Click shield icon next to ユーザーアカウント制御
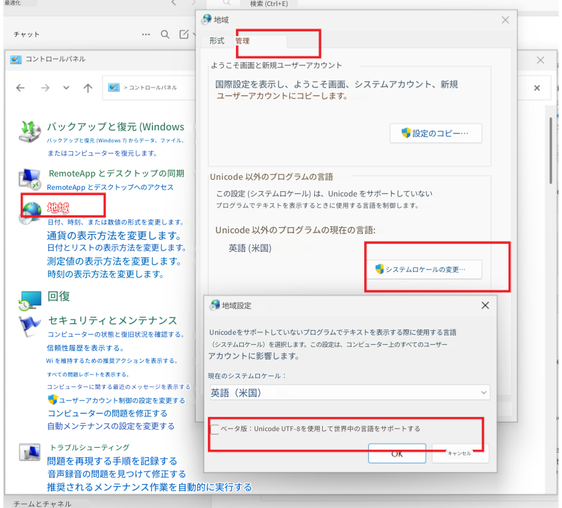This screenshot has width=562, height=508. 53,399
